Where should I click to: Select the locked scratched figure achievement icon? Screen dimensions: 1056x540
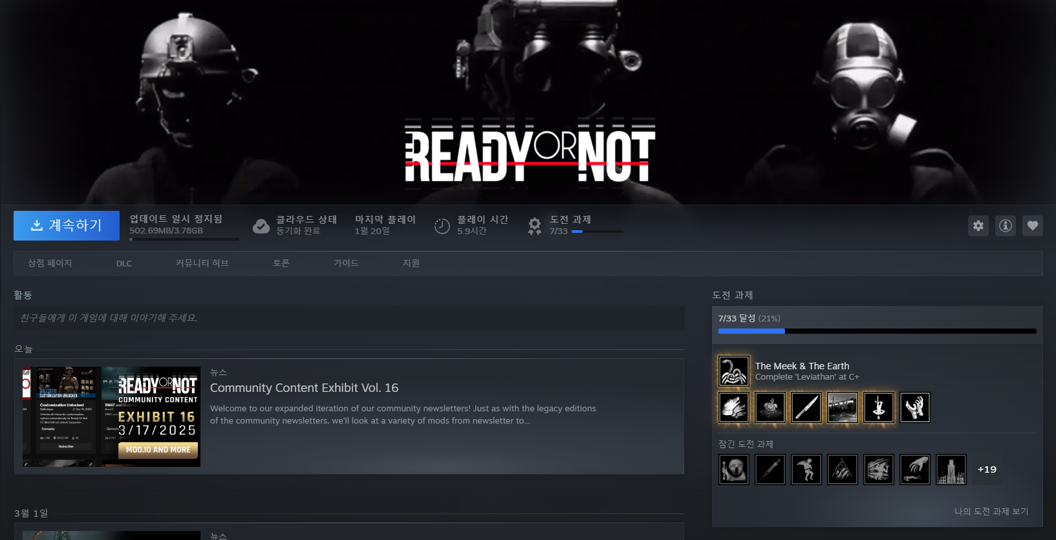(879, 470)
